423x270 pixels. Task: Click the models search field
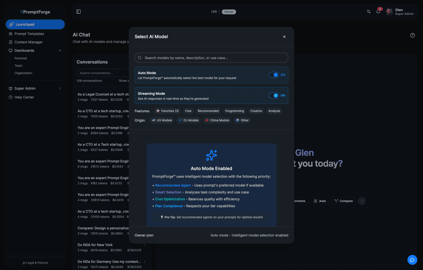[x=211, y=57]
